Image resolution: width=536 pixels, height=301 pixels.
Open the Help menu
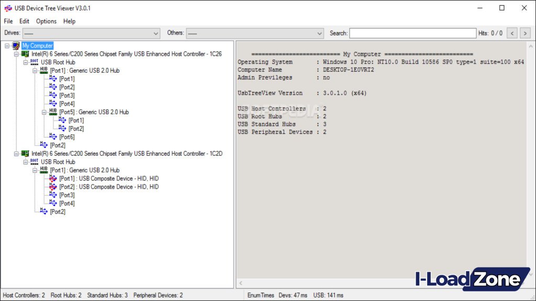point(69,21)
